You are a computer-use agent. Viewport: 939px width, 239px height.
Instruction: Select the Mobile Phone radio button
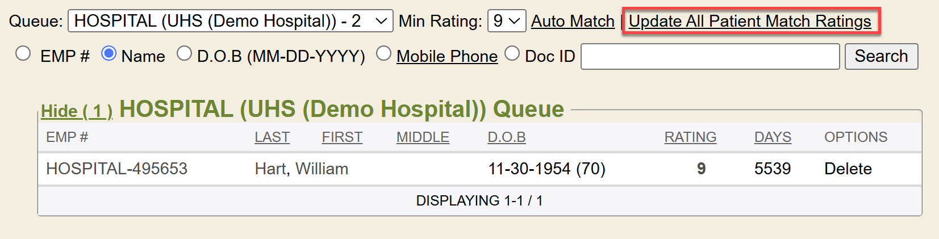(384, 54)
